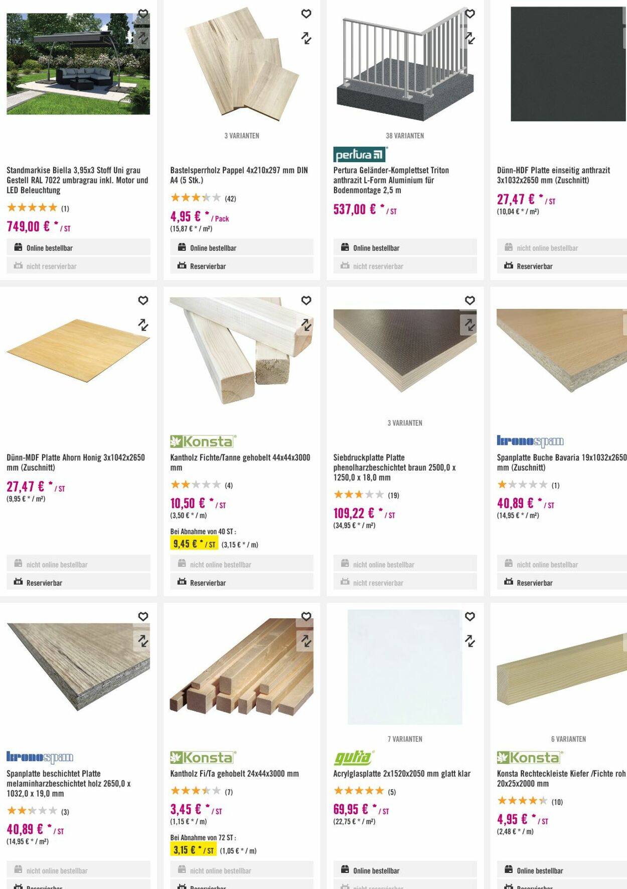Toggle wishlist heart for Dünn-MDF Platte Ahorn Honig

click(x=143, y=300)
